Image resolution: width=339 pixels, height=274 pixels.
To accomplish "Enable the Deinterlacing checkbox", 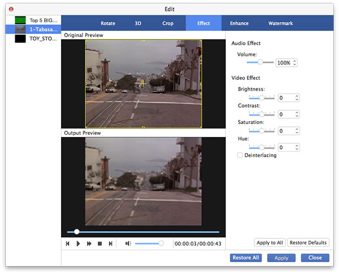I will (240, 155).
